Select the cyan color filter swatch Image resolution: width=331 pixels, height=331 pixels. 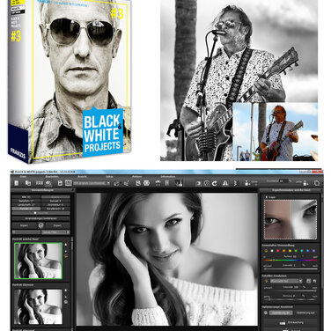[x=302, y=251]
